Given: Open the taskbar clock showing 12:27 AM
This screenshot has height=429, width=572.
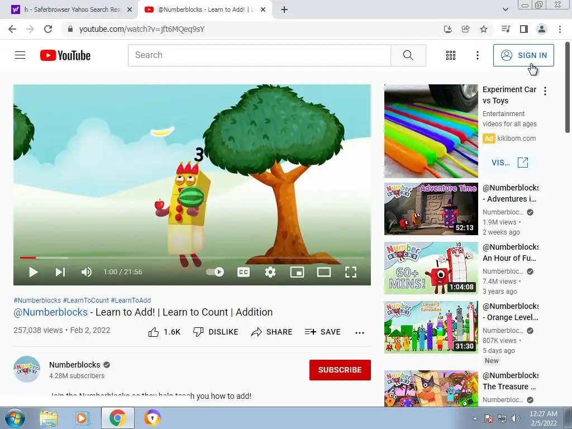Looking at the screenshot, I should coord(544,418).
